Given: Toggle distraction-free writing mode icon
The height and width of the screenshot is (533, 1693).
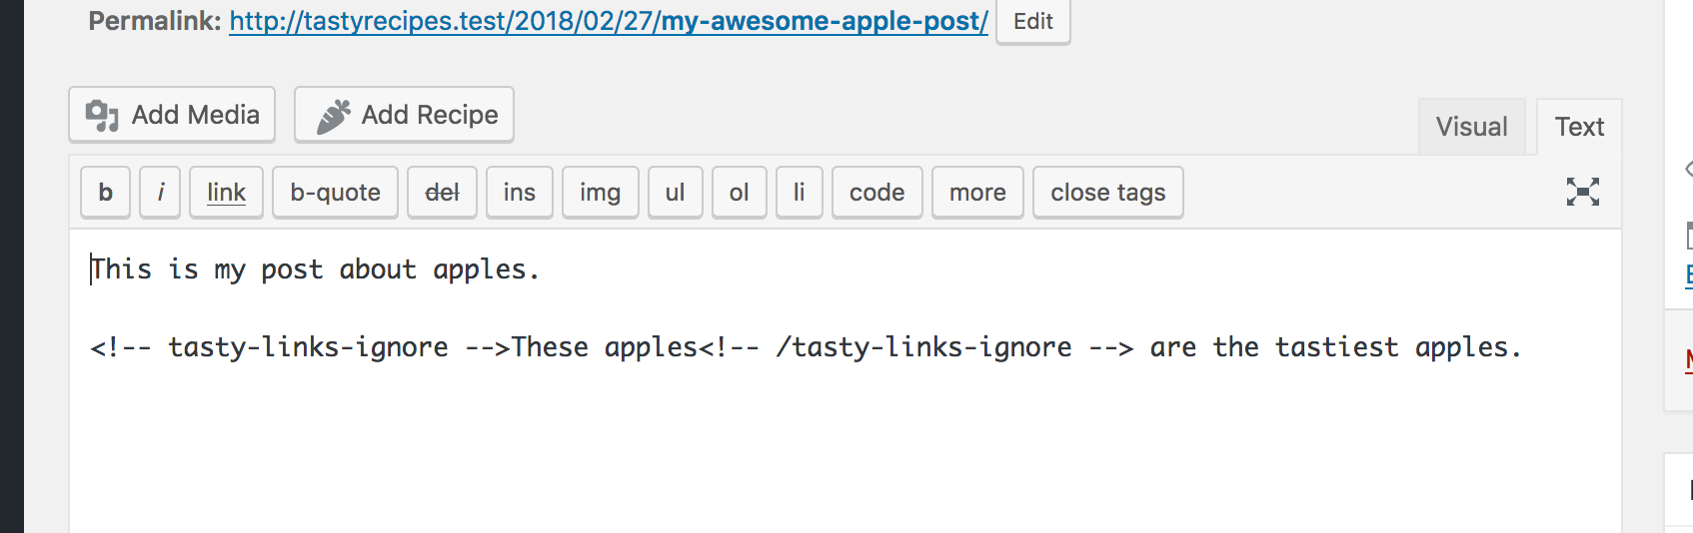Looking at the screenshot, I should click(x=1583, y=192).
